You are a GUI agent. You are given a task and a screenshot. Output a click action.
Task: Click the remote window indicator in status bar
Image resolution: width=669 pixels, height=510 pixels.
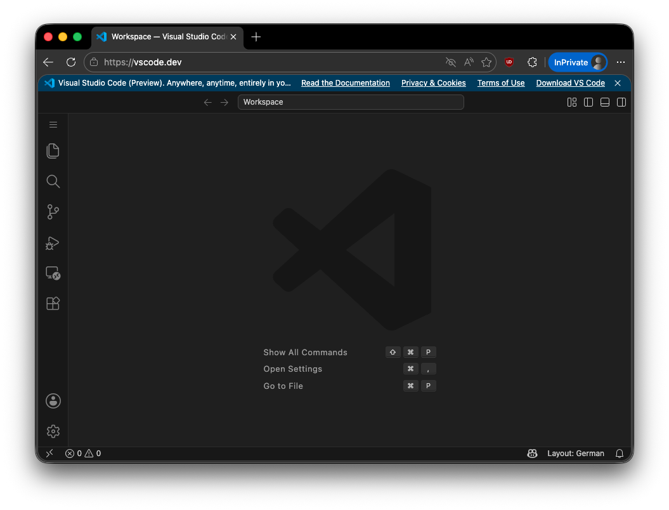[x=49, y=454]
